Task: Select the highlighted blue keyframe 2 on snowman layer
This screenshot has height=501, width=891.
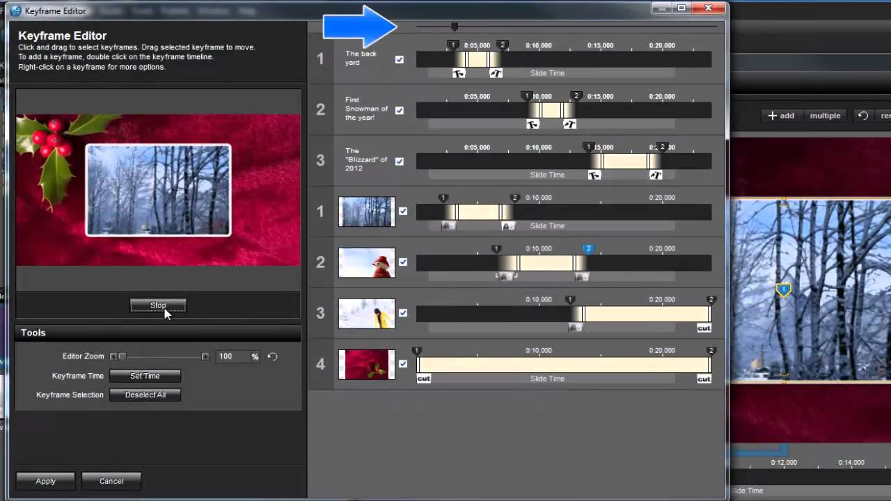Action: (x=588, y=249)
